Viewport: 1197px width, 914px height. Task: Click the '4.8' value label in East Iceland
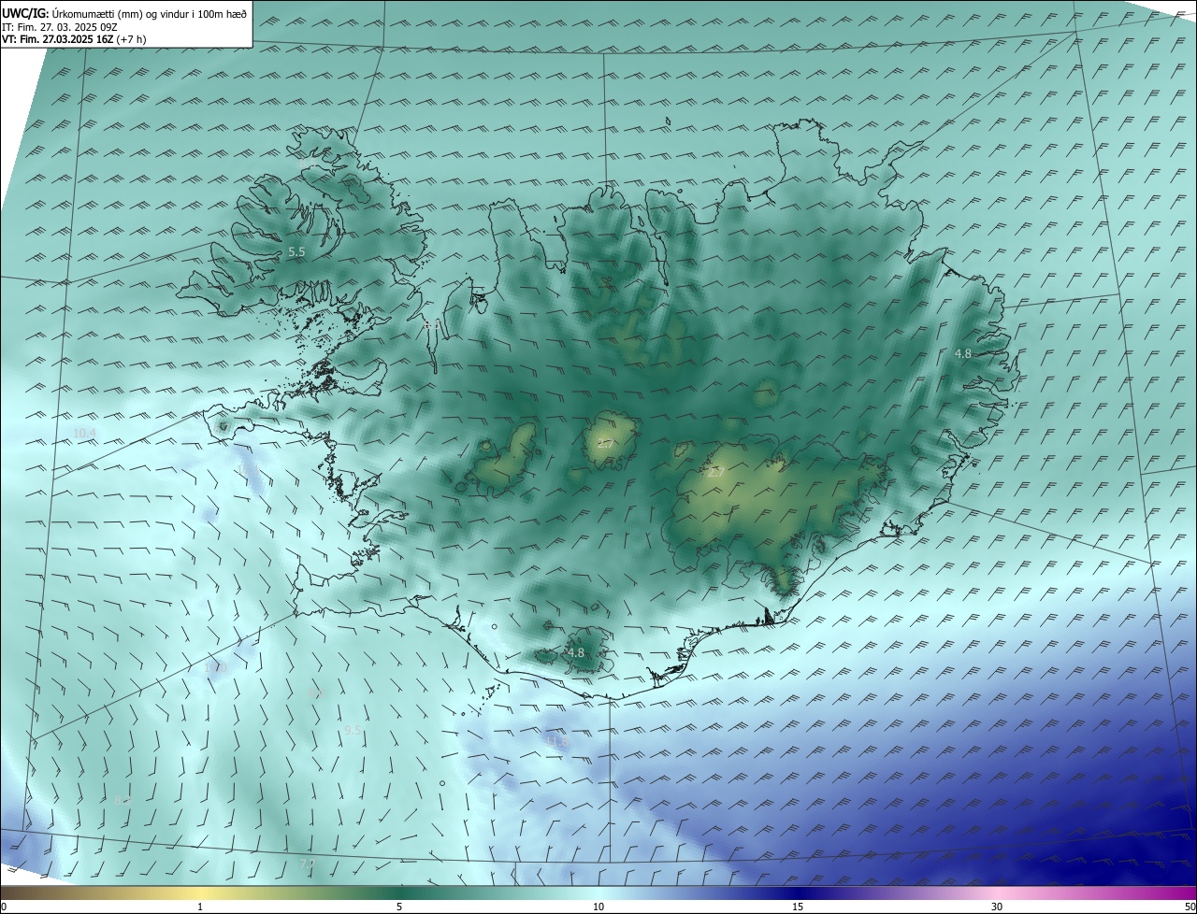(x=963, y=353)
